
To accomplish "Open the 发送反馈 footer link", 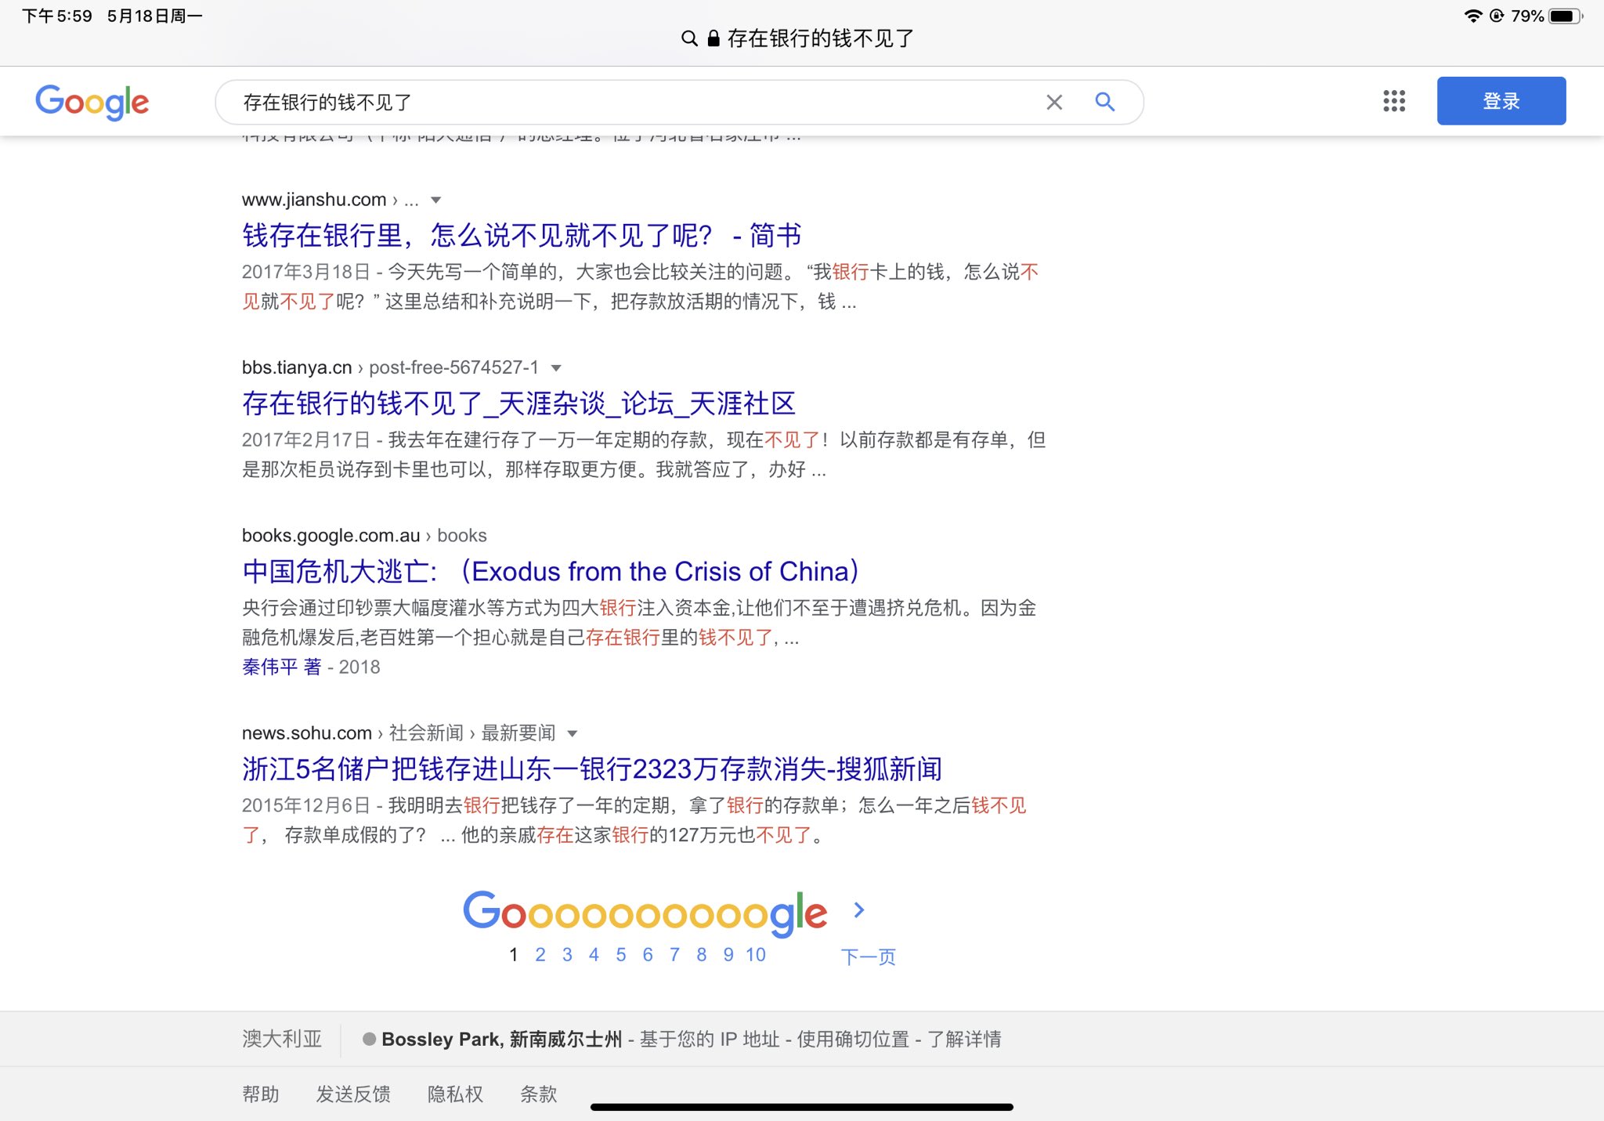I will coord(353,1094).
